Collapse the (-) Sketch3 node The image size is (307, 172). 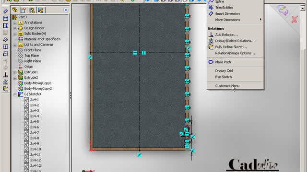(15, 95)
